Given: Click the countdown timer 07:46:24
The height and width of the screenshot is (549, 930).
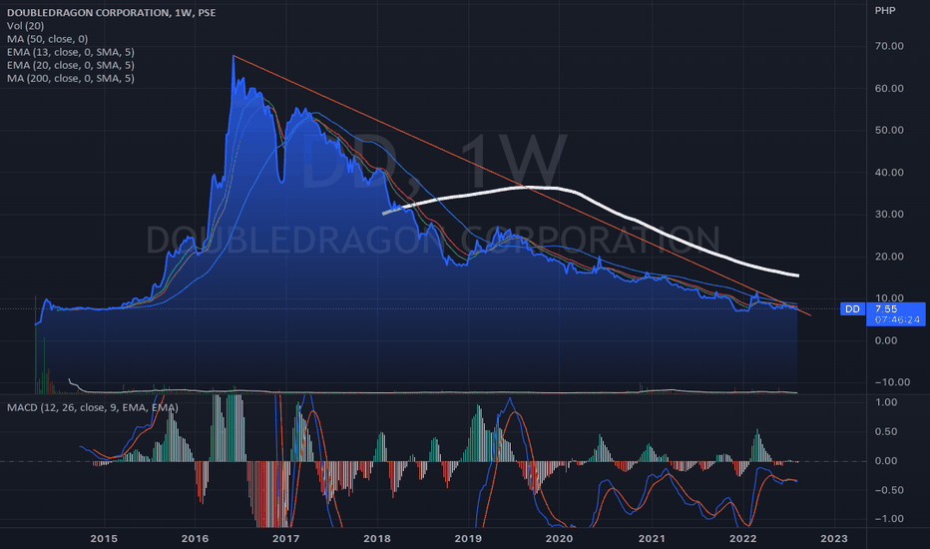Looking at the screenshot, I should [x=897, y=319].
